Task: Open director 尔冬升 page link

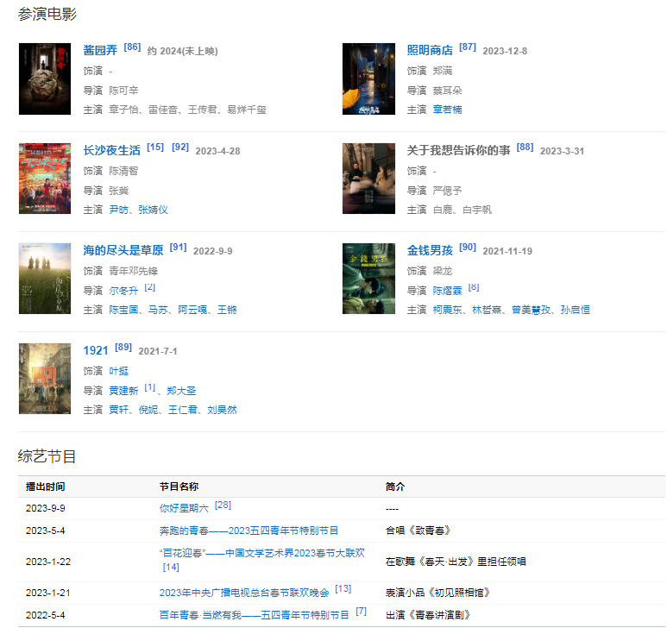Action: pyautogui.click(x=123, y=291)
